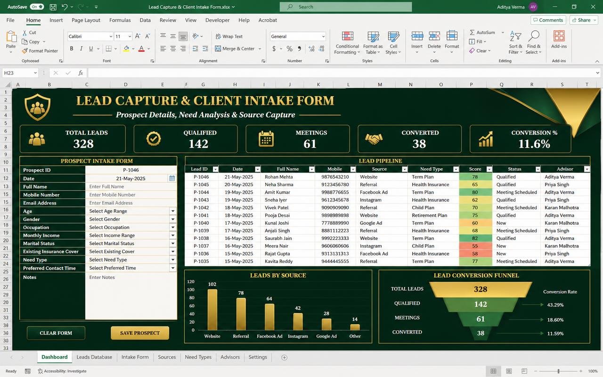
Task: Toggle underline formatting
Action: pyautogui.click(x=90, y=49)
